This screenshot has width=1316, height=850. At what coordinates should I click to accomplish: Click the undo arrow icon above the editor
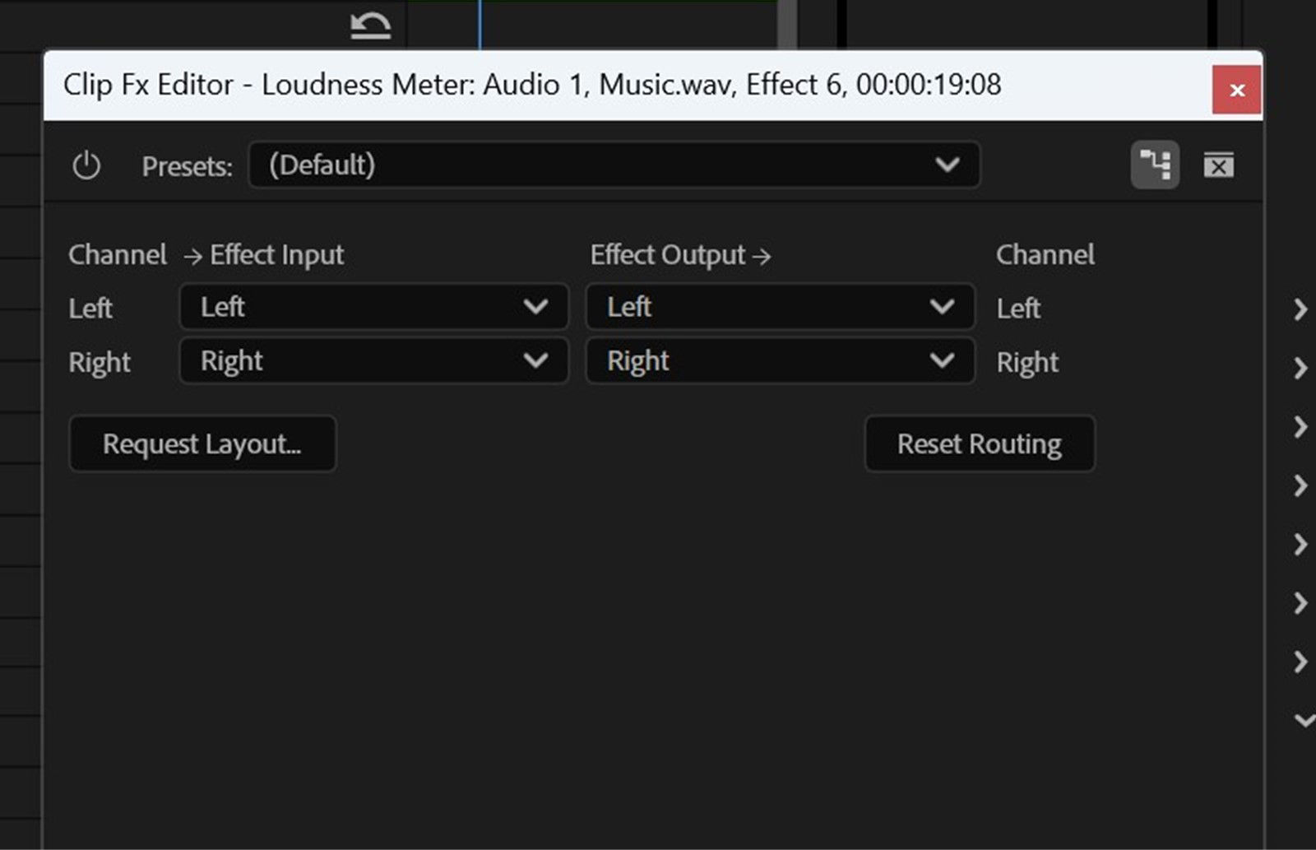[x=369, y=23]
